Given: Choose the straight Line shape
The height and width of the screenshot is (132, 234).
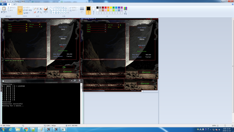Looking at the screenshot, I should coord(51,8).
